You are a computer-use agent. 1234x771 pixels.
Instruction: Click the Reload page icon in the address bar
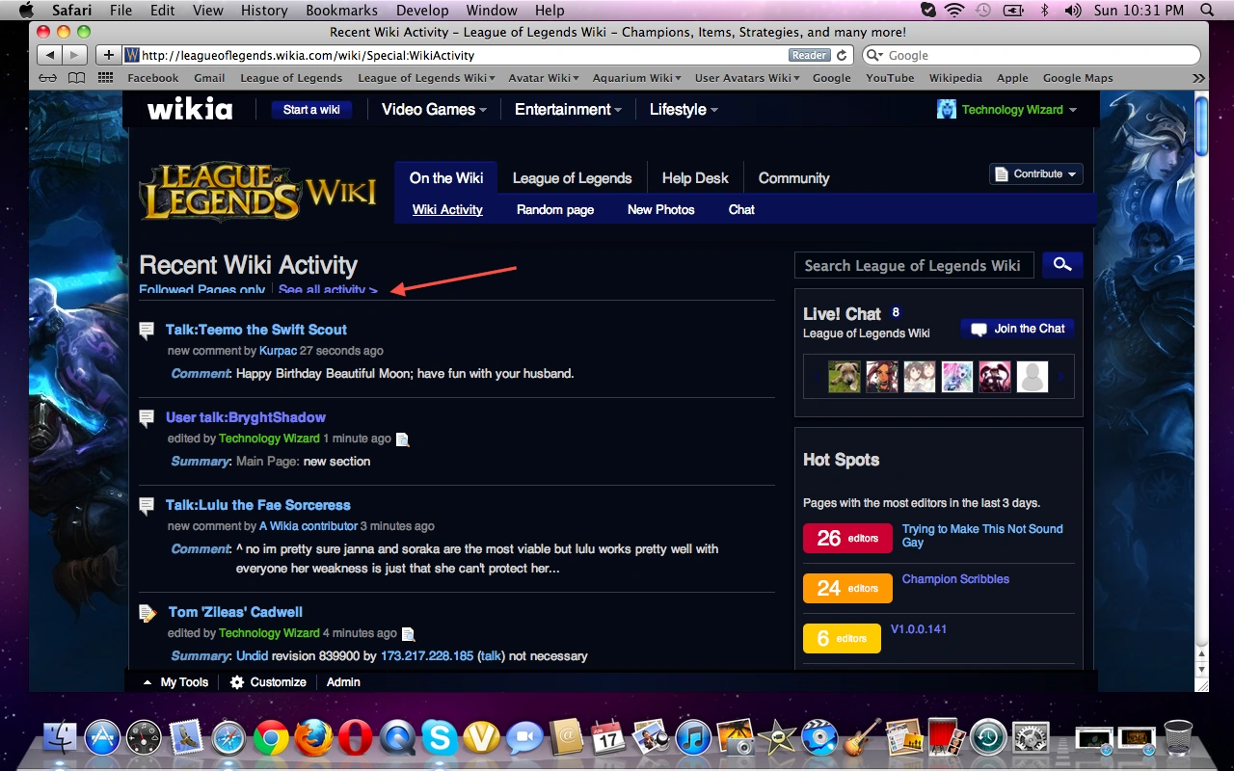click(x=842, y=56)
